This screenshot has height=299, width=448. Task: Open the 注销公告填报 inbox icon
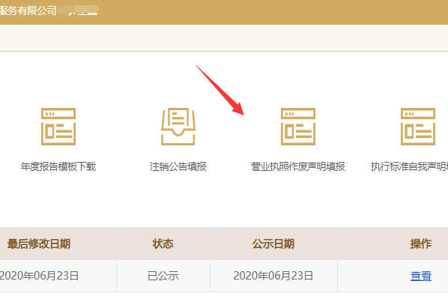point(178,127)
